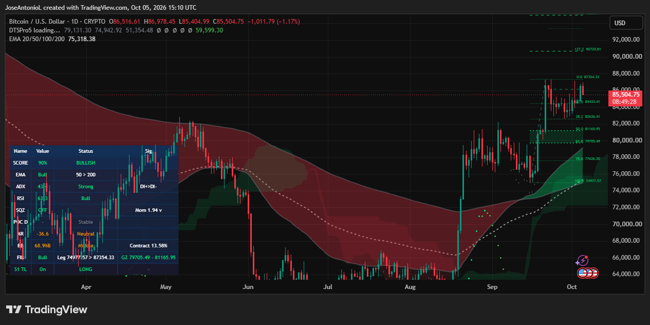650x325 pixels.
Task: Click the bar countdown timer 08:49:28
Action: 625,102
